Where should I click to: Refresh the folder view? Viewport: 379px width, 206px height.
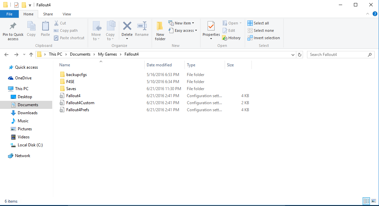299,55
